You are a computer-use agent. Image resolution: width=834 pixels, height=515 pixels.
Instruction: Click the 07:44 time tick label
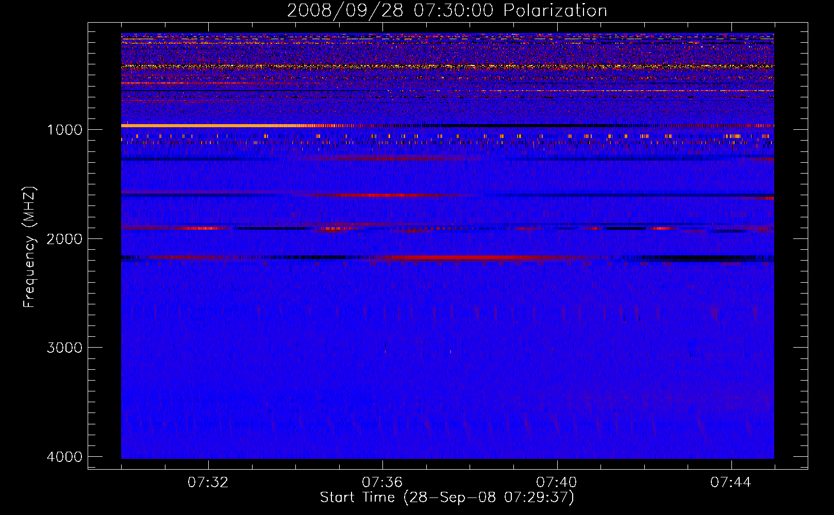[731, 483]
